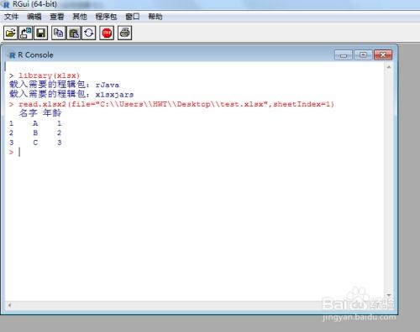Open the 编辑 menu

34,17
